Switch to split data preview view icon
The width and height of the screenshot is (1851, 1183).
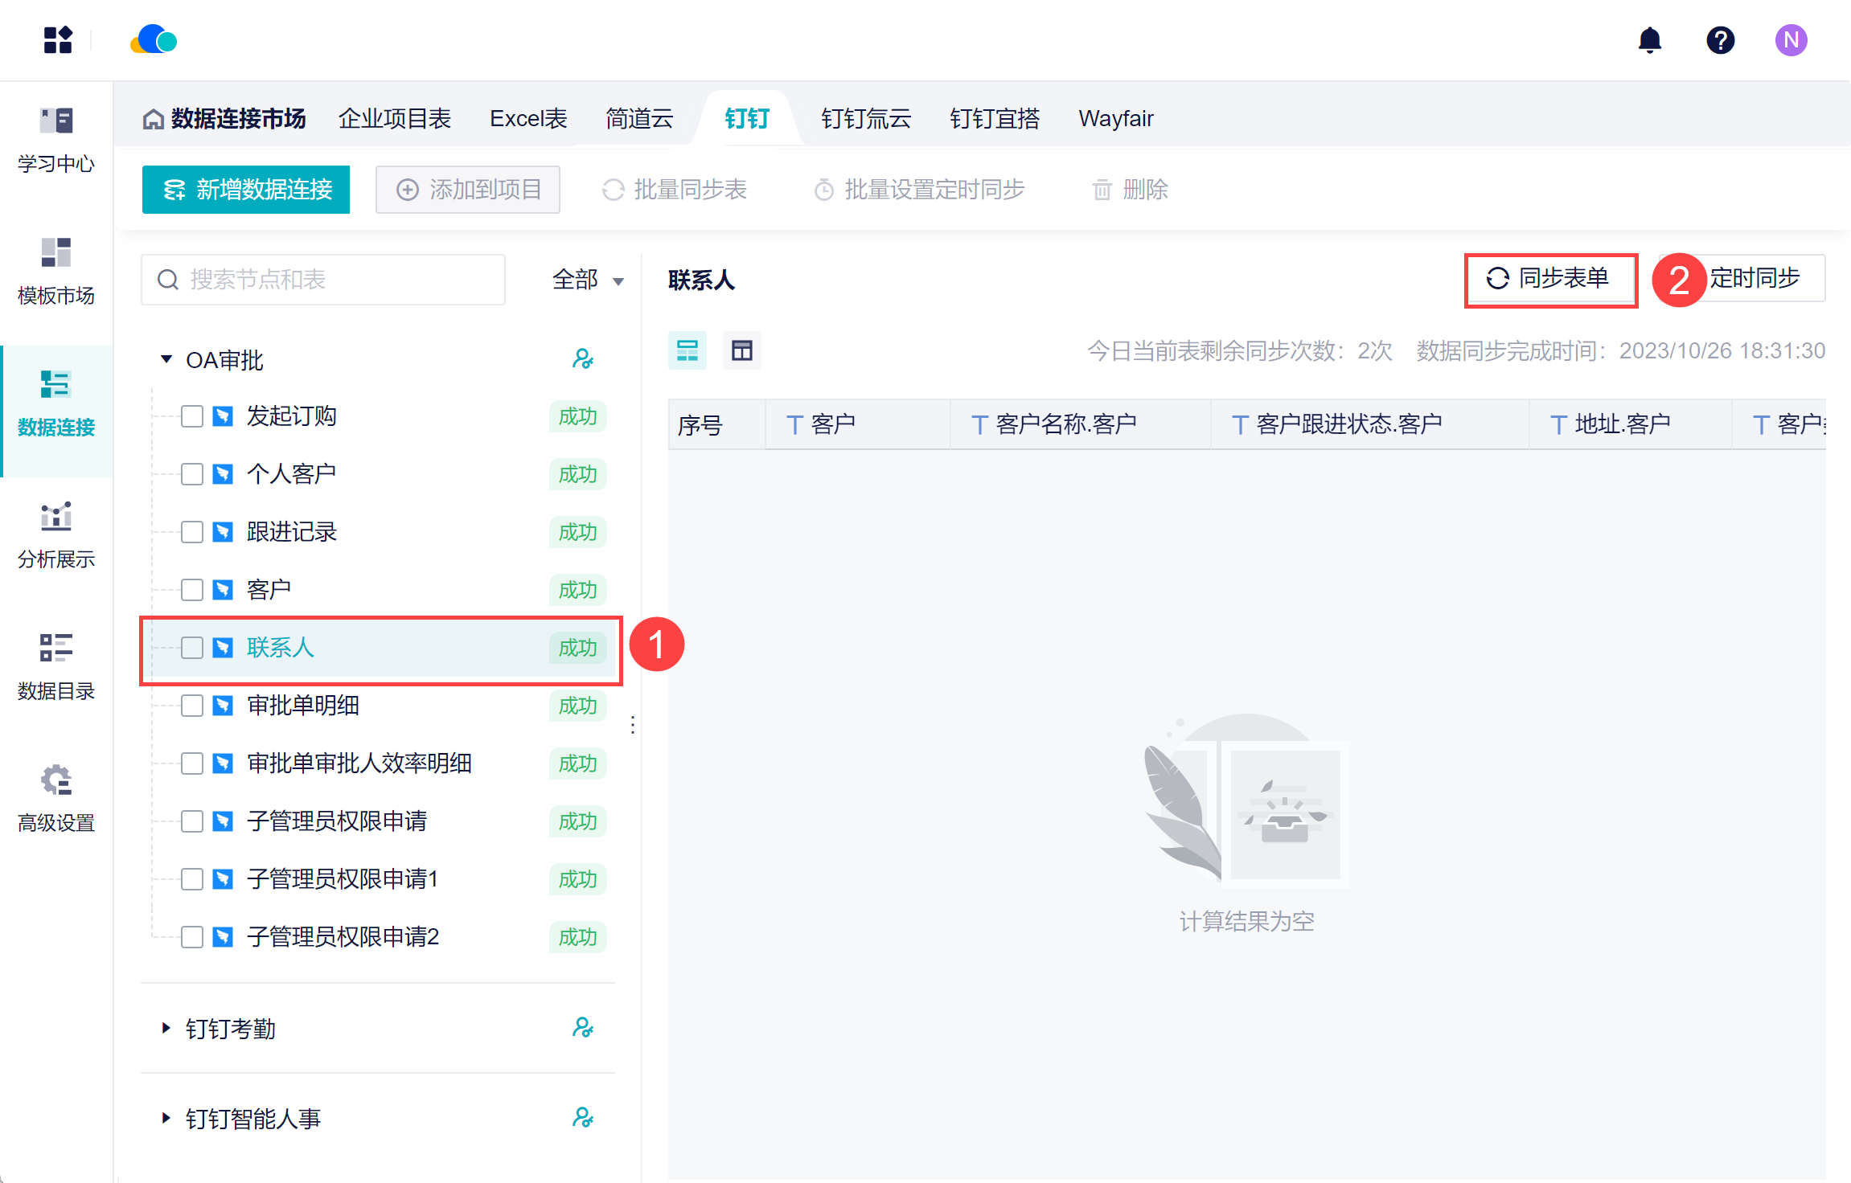click(x=687, y=350)
